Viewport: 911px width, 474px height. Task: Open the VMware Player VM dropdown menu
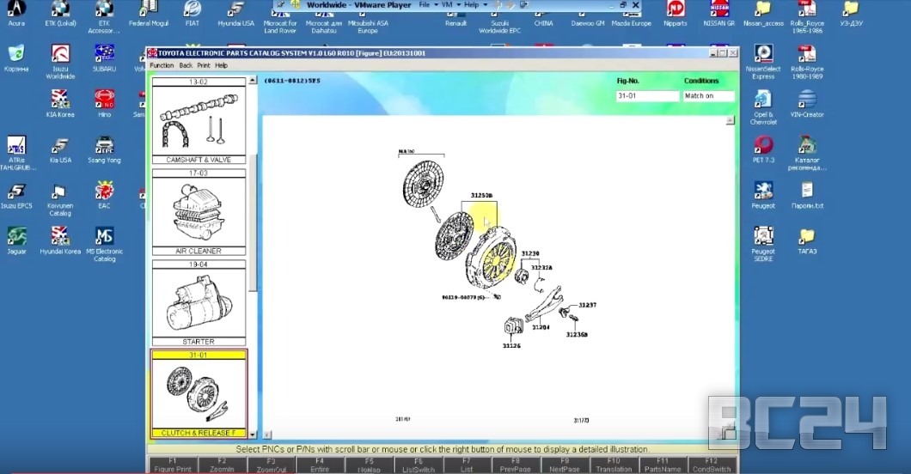(x=449, y=5)
